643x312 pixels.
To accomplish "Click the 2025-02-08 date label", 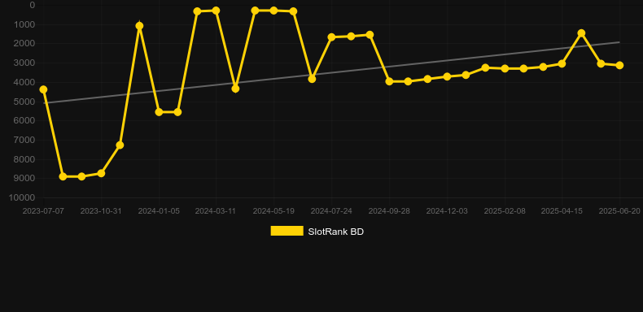I will click(505, 211).
